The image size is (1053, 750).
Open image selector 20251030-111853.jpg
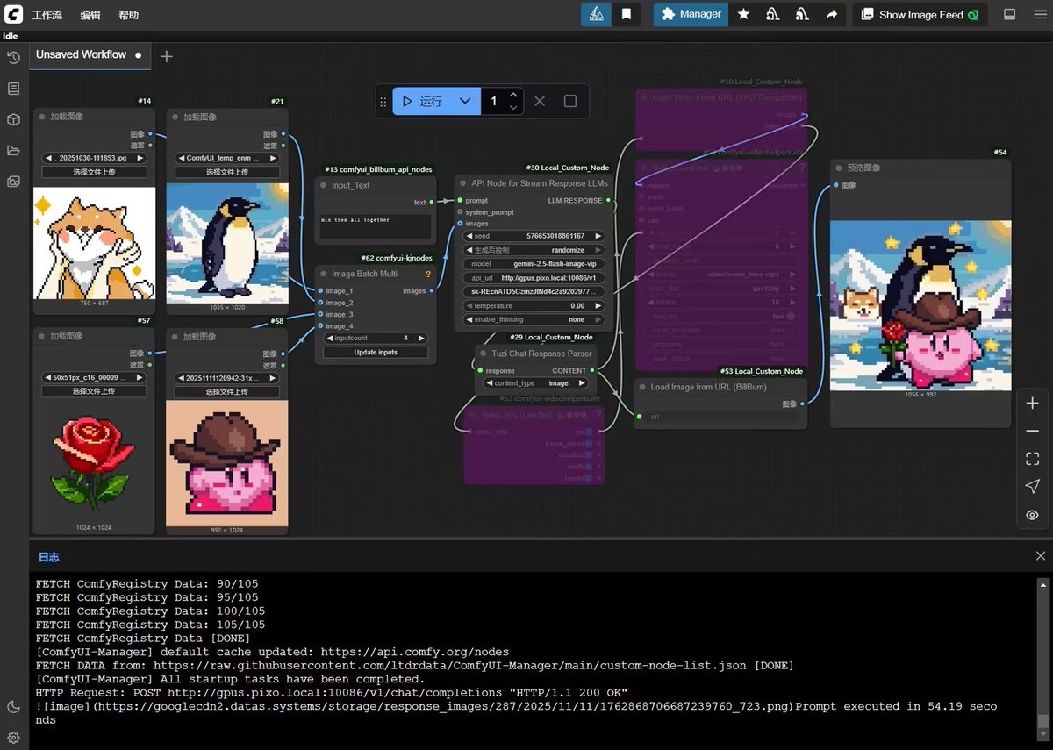point(94,158)
